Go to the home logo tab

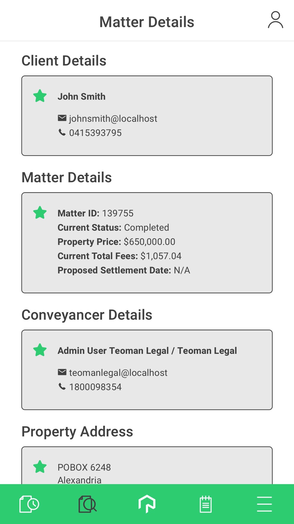coord(147,504)
